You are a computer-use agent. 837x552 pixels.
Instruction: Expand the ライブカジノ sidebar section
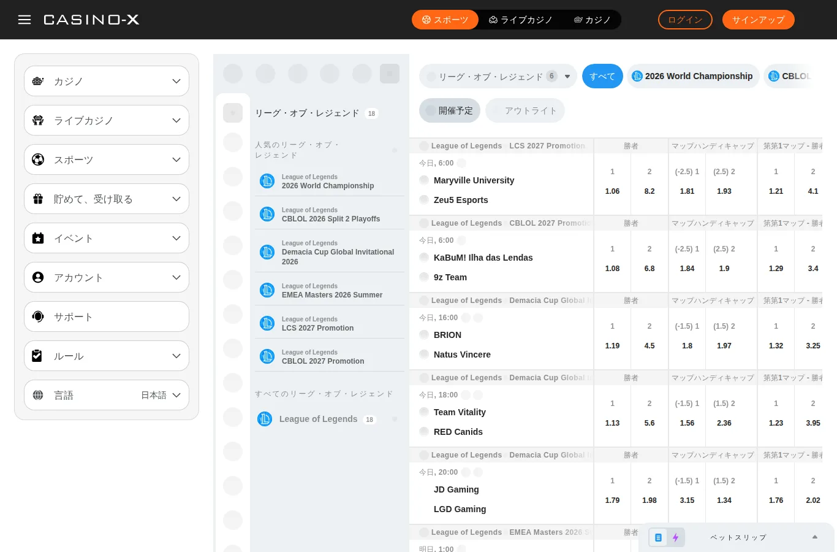tap(107, 120)
